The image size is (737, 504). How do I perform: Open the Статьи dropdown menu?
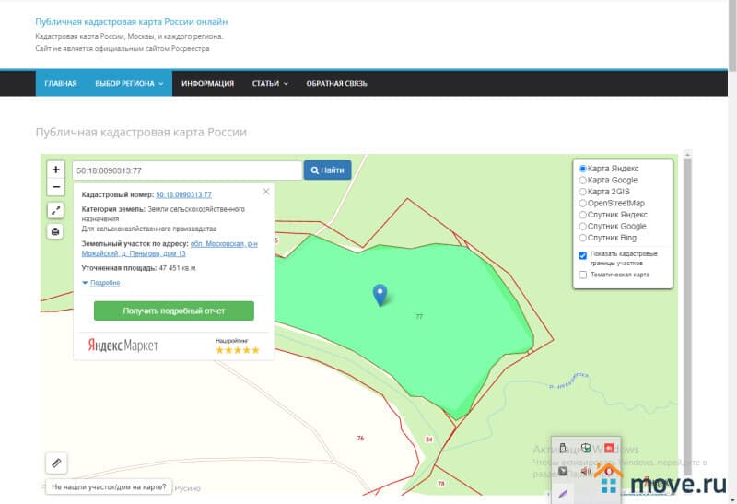click(x=269, y=83)
